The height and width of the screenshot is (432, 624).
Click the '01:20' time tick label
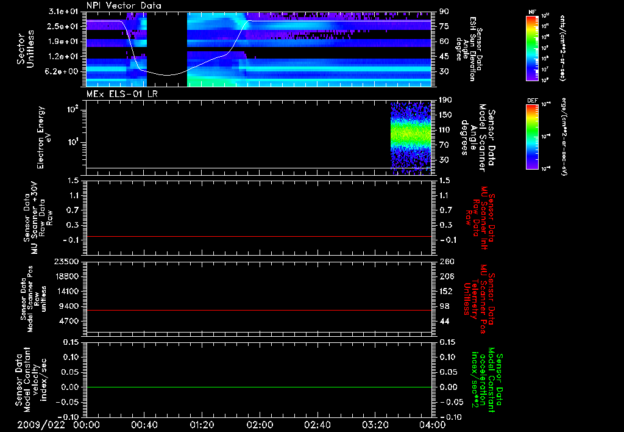tap(202, 425)
